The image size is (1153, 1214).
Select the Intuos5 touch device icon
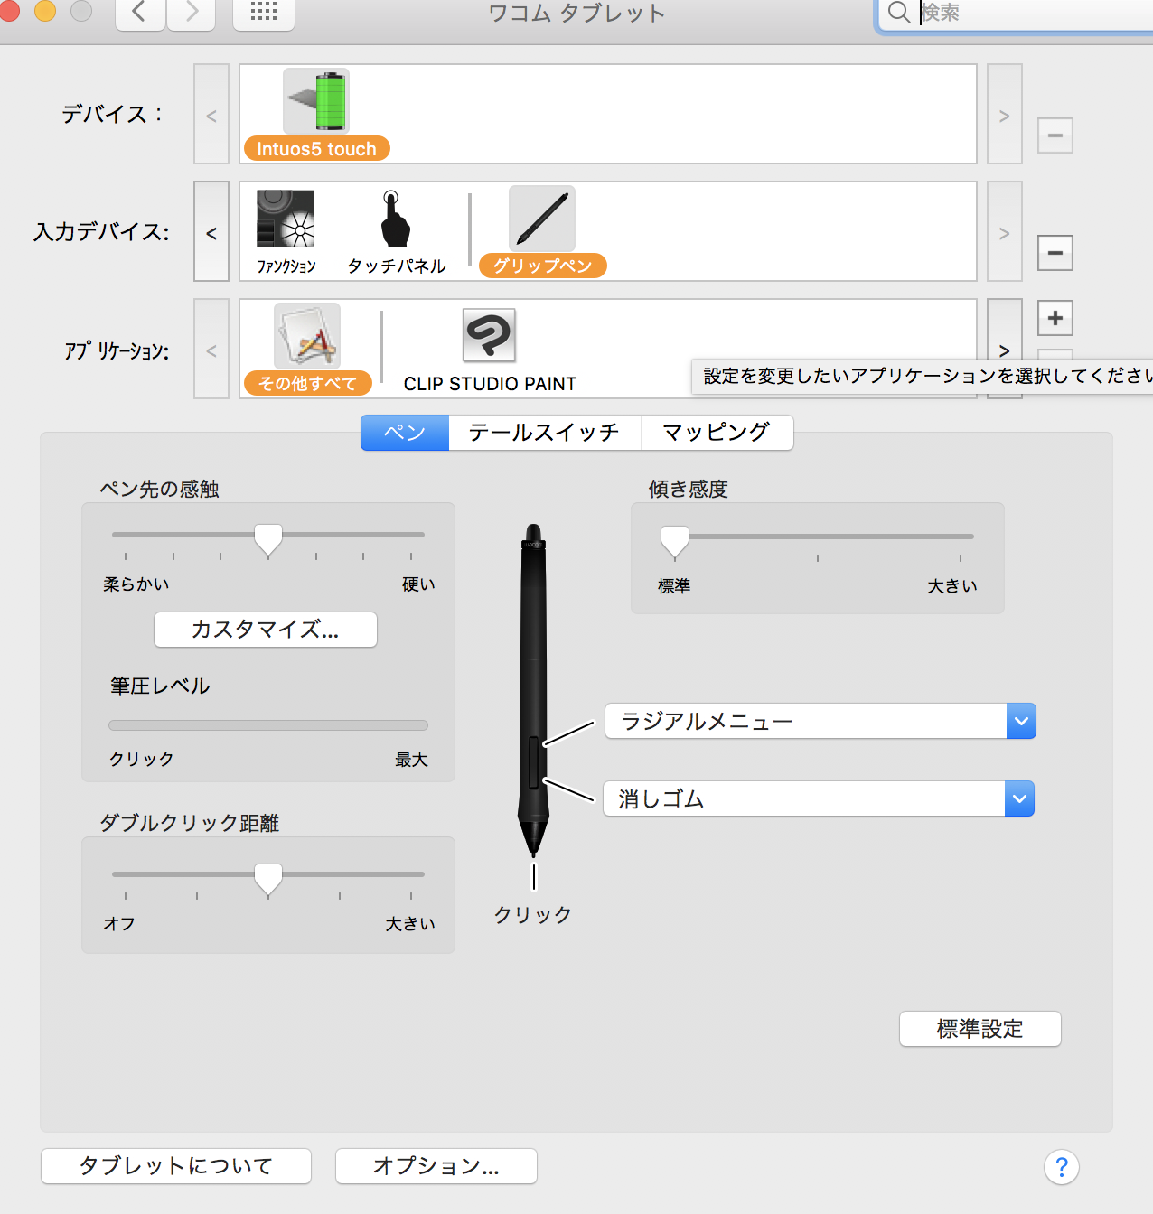[316, 102]
